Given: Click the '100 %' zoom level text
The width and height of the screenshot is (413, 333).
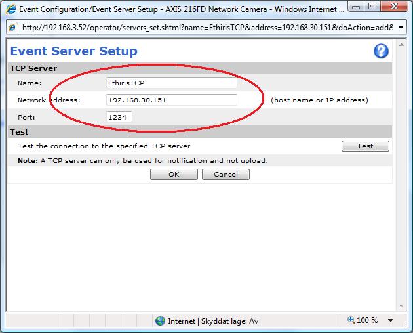Looking at the screenshot, I should 367,321.
